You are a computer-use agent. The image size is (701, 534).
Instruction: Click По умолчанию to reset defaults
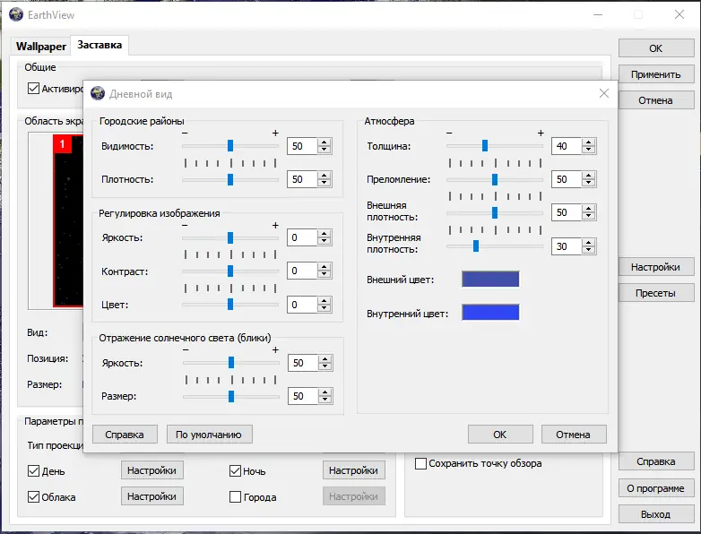coord(209,435)
